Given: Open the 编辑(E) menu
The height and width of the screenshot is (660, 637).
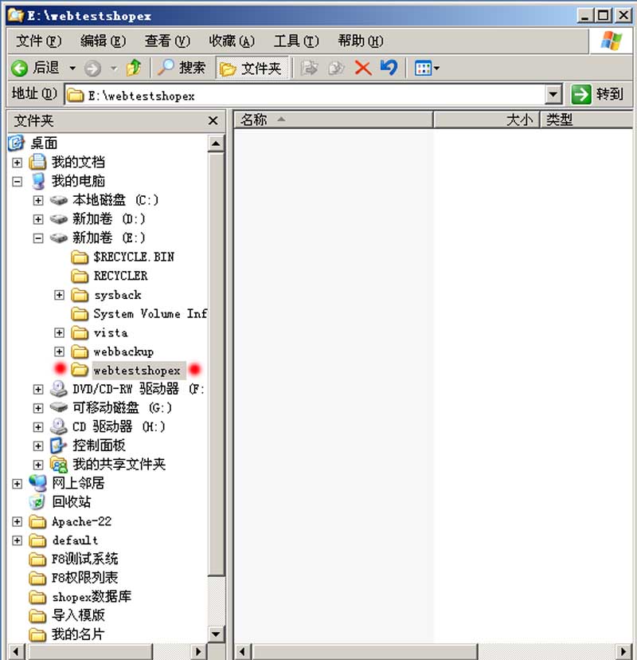Looking at the screenshot, I should (103, 41).
